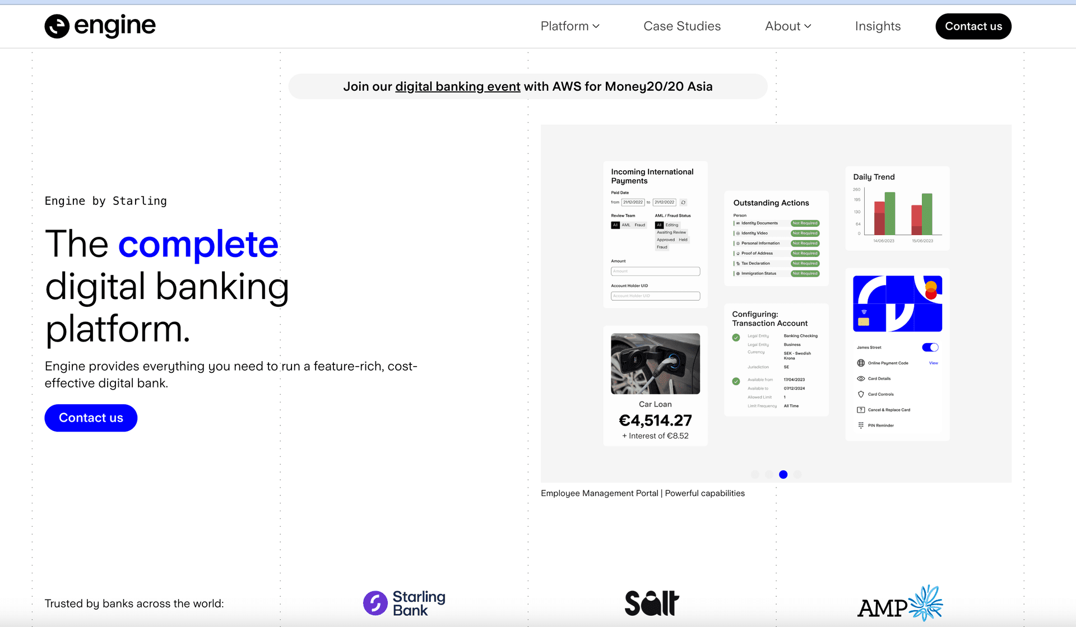This screenshot has height=627, width=1076.
Task: Go to Case Studies in the navigation
Action: [681, 26]
